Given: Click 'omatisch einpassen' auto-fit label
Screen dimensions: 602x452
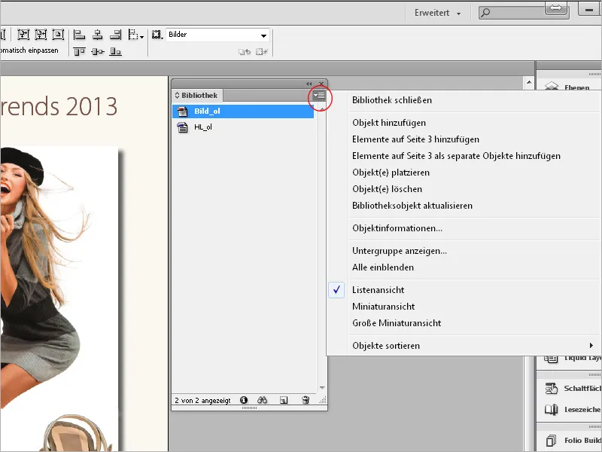Looking at the screenshot, I should pyautogui.click(x=29, y=50).
